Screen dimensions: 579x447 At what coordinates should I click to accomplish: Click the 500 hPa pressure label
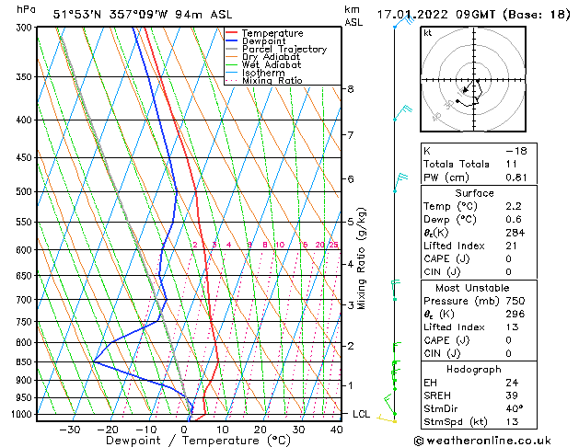click(x=24, y=191)
